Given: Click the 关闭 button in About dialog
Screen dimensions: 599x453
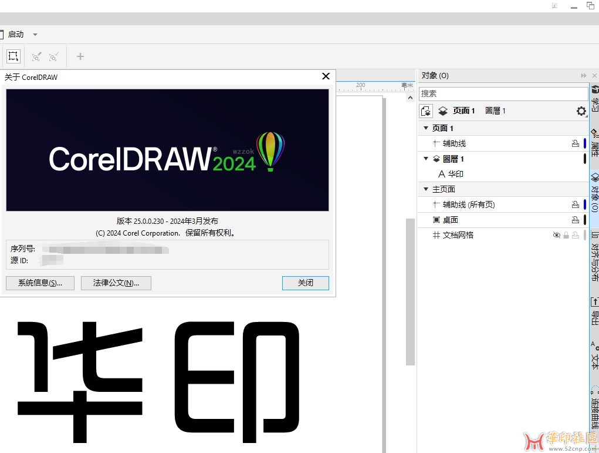Looking at the screenshot, I should pyautogui.click(x=306, y=283).
